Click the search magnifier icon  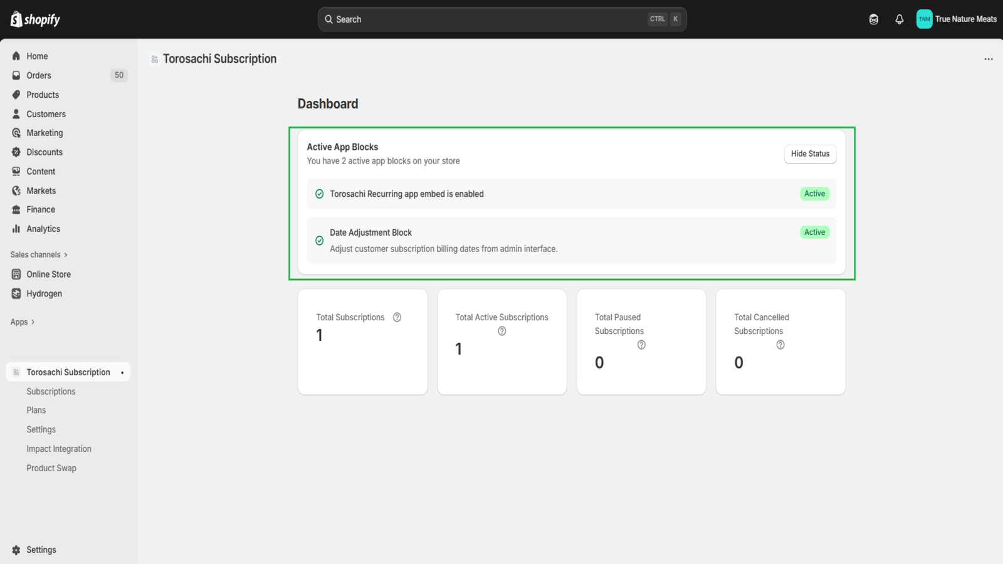pos(328,19)
